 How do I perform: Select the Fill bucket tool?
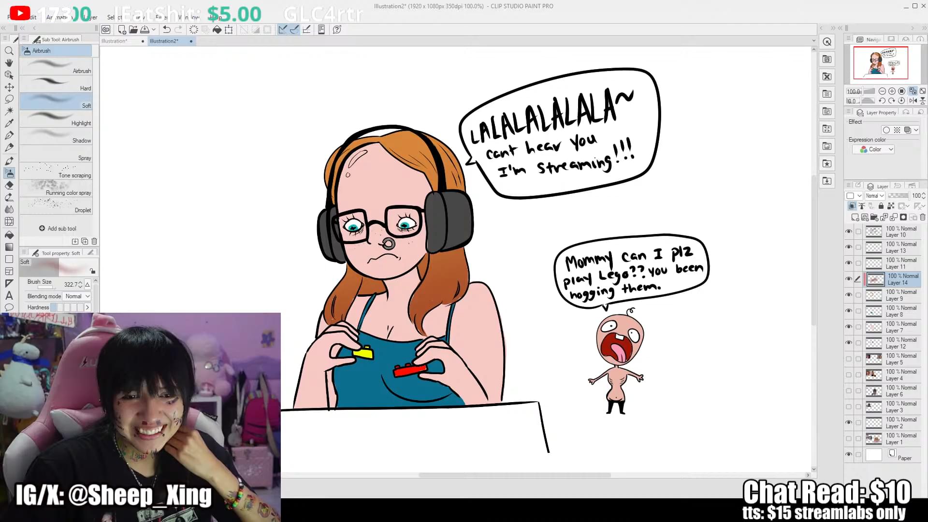9,235
